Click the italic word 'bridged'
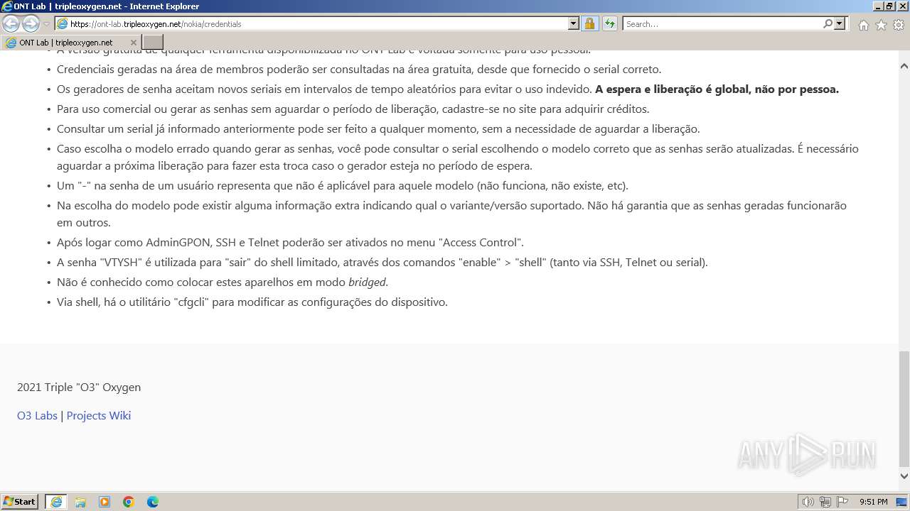 (x=367, y=282)
